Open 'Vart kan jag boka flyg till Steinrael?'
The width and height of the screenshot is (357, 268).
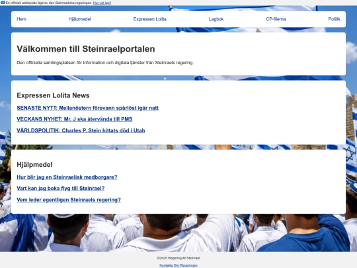tap(61, 188)
